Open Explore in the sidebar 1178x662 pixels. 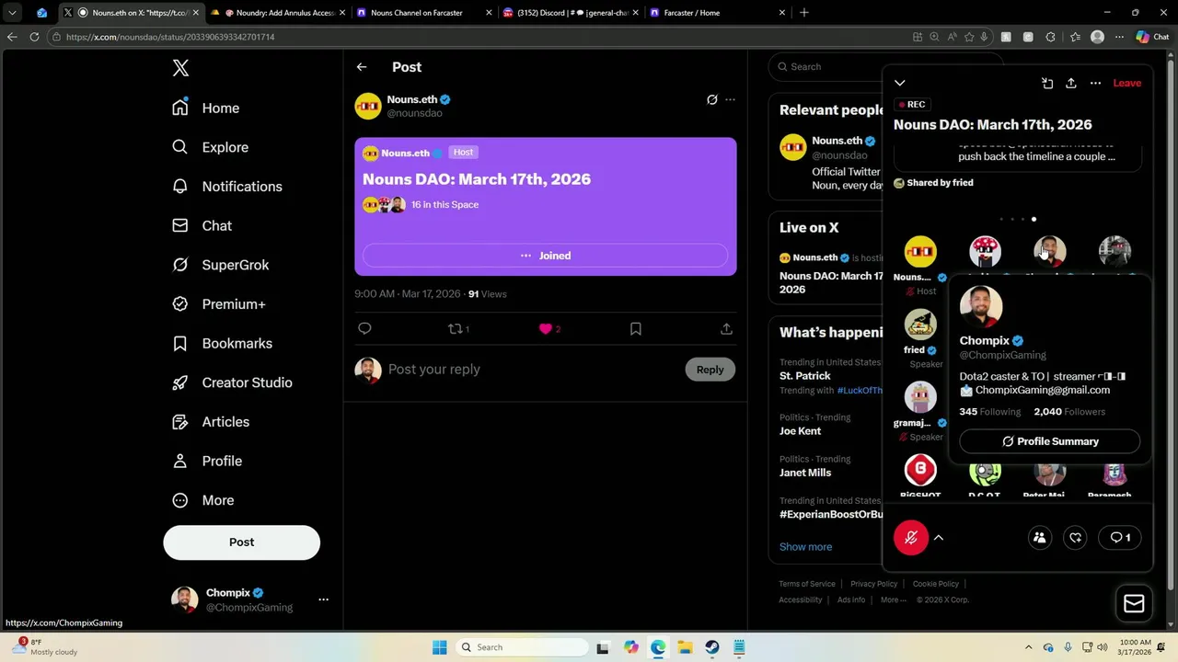(x=210, y=147)
